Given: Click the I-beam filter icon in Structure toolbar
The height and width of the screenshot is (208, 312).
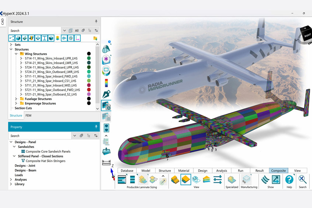Looking at the screenshot, I should click(45, 38).
